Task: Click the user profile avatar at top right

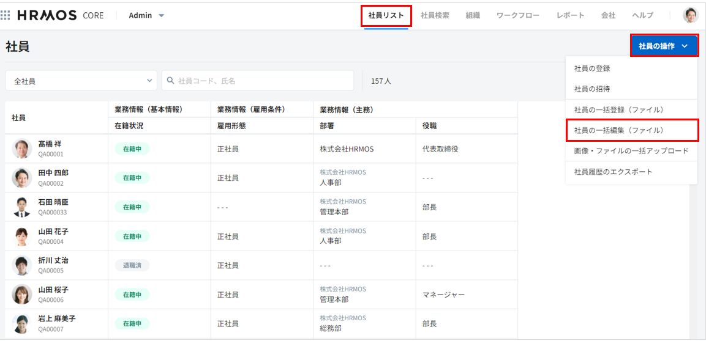Action: (690, 15)
